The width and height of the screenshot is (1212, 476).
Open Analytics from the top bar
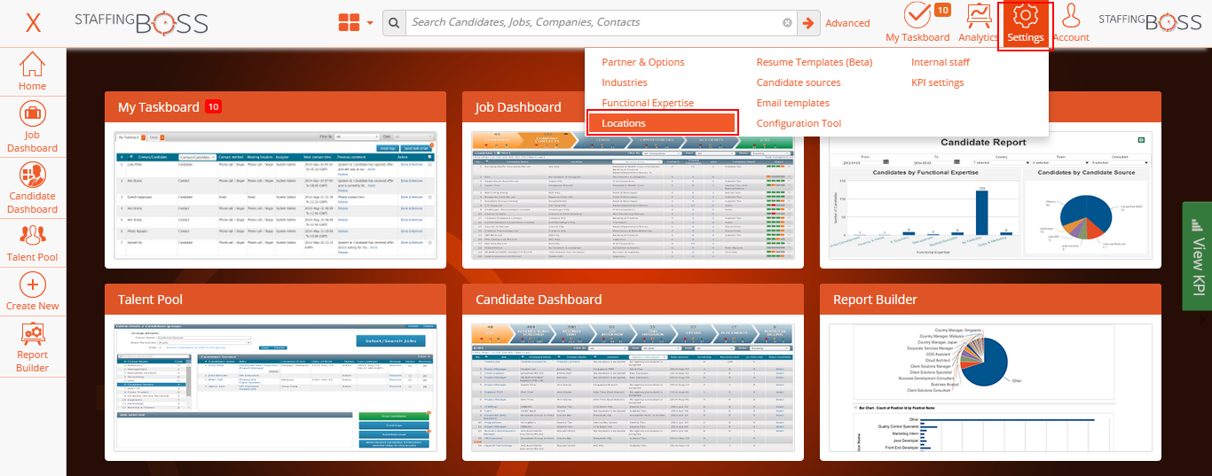click(x=979, y=23)
